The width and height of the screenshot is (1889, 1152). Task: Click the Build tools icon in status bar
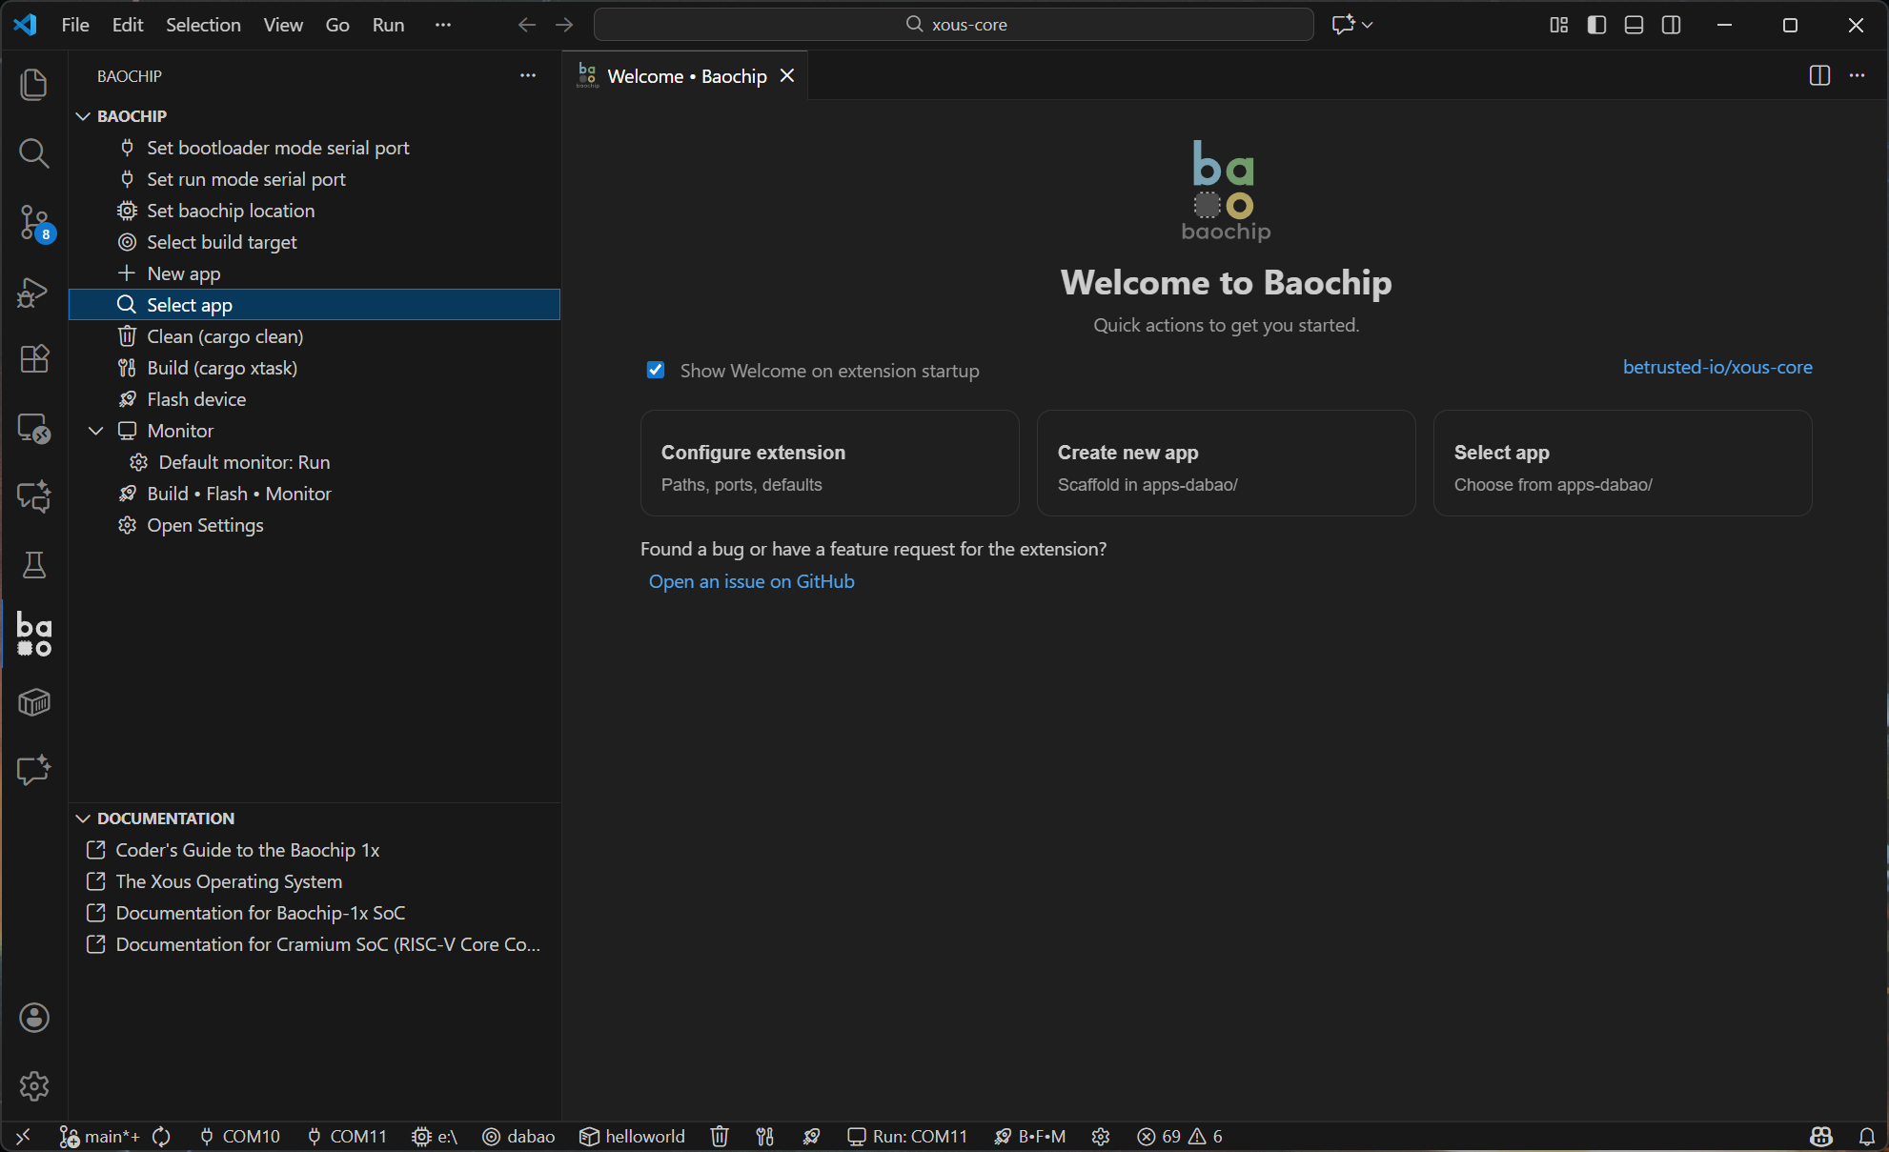tap(764, 1136)
